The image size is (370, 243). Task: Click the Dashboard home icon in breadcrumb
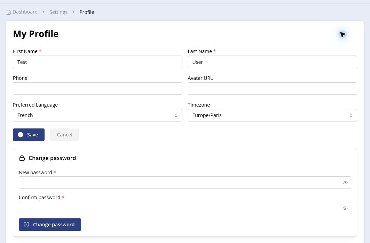point(8,12)
